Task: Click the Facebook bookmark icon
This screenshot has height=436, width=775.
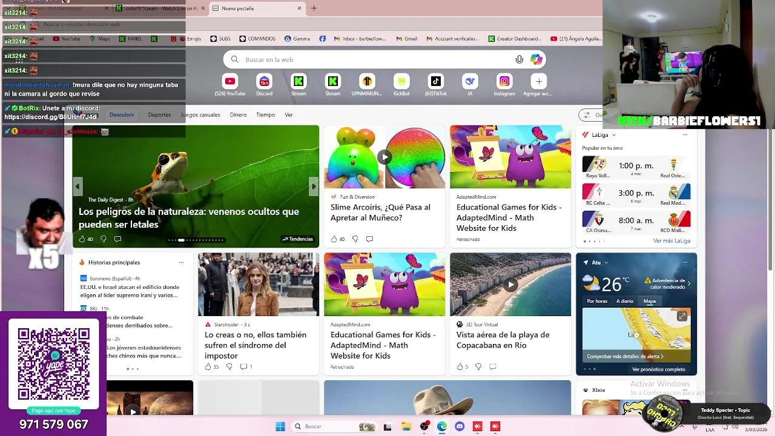Action: 322,39
